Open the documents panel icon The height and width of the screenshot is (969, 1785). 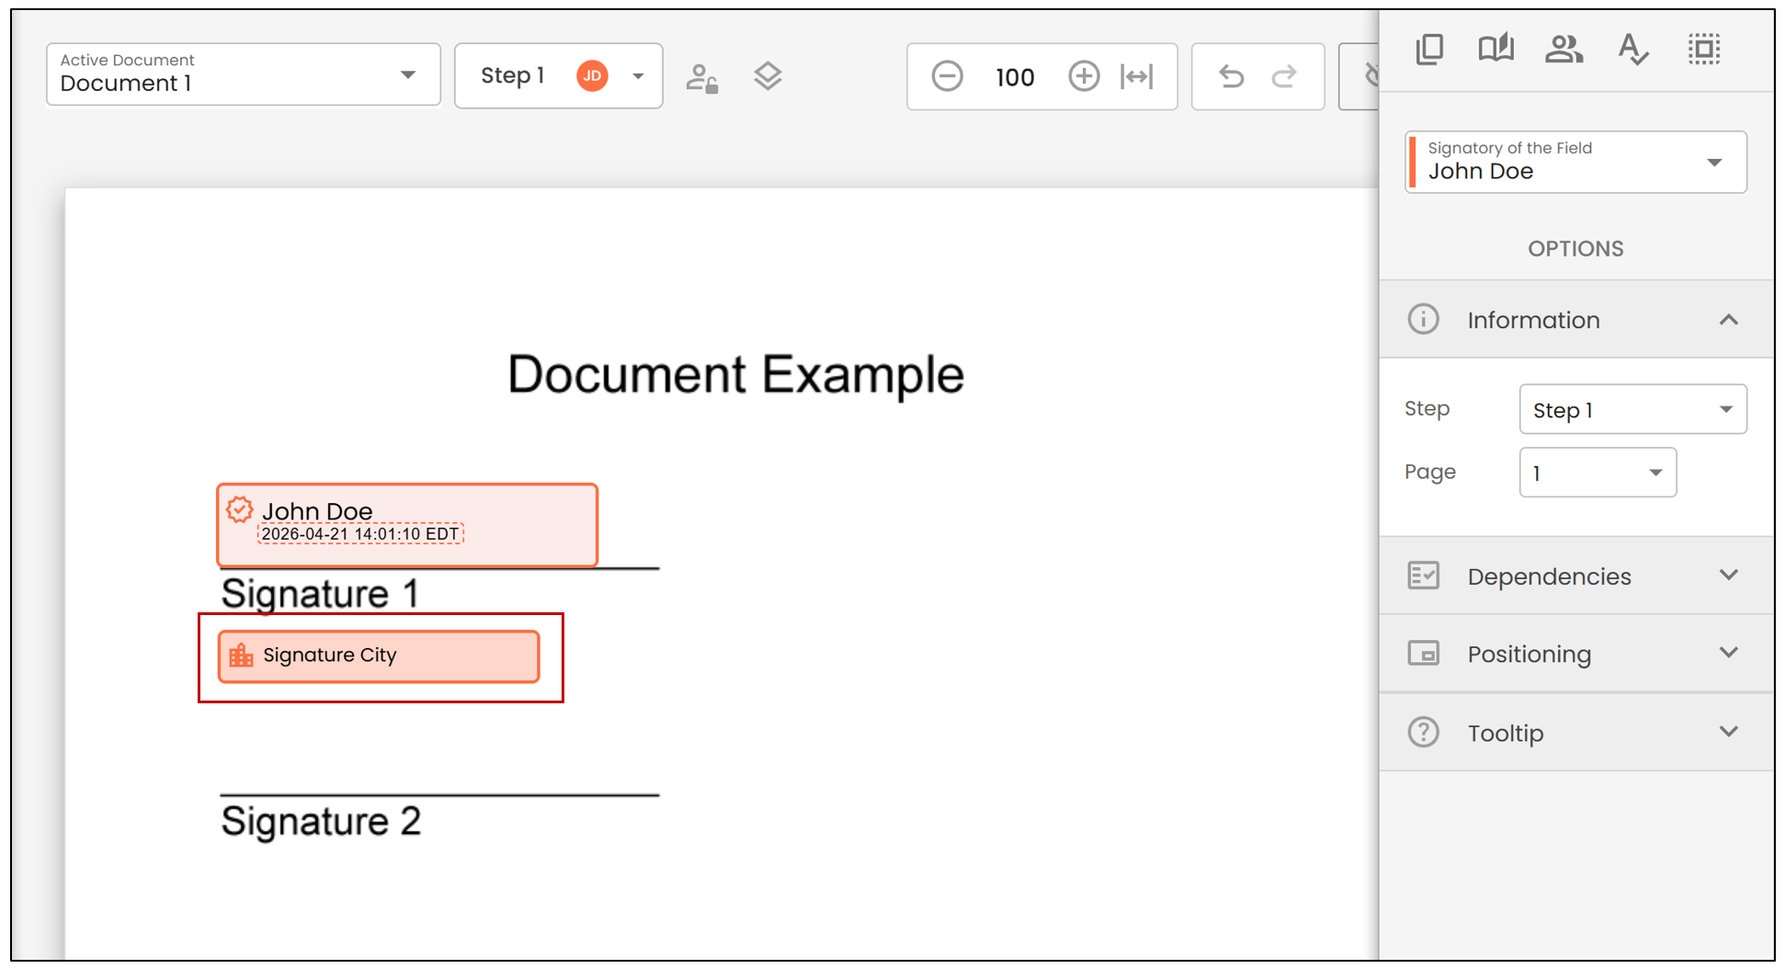(x=1429, y=49)
